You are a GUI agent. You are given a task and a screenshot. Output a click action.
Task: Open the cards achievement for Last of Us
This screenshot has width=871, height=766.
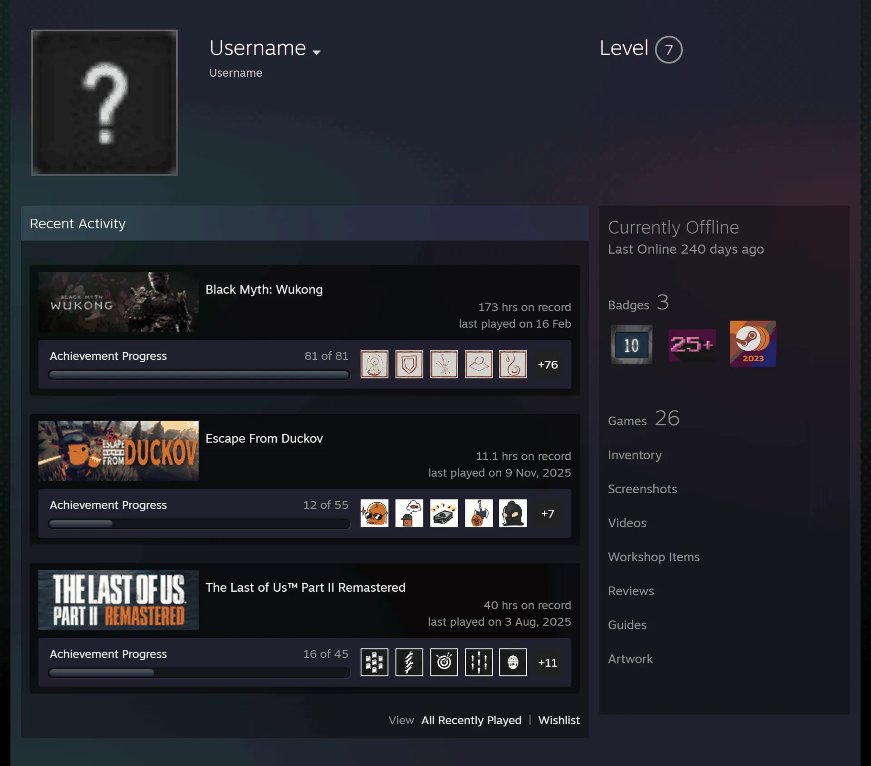tap(374, 662)
